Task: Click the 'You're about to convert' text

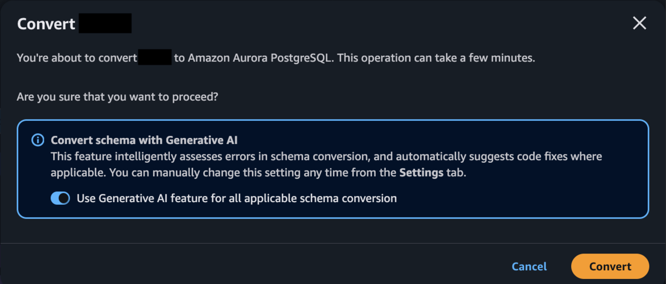Action: (76, 58)
